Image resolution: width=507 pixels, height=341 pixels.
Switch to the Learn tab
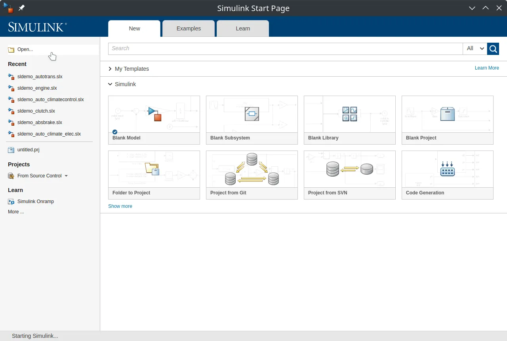pyautogui.click(x=243, y=28)
